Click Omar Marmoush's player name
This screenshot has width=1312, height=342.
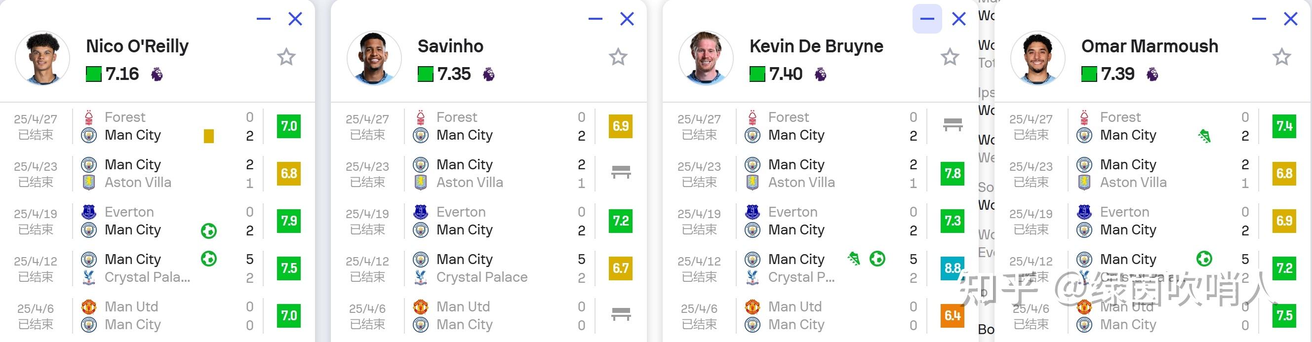[1150, 46]
